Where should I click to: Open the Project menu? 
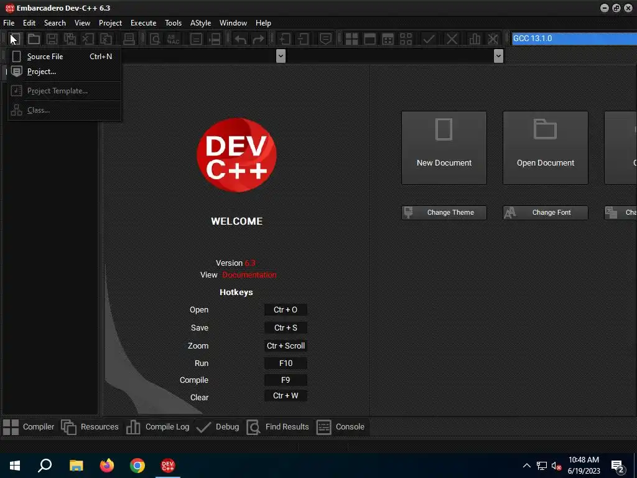110,23
